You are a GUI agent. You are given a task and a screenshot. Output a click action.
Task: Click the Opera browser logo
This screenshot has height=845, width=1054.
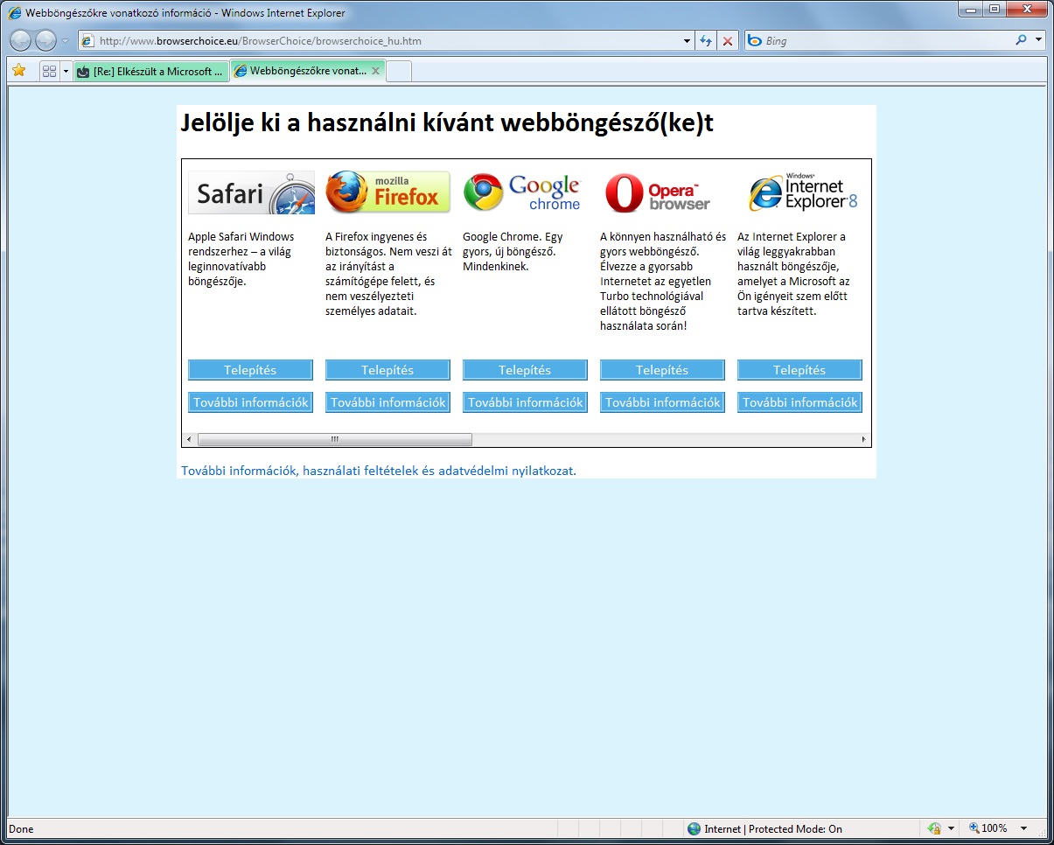pos(659,193)
